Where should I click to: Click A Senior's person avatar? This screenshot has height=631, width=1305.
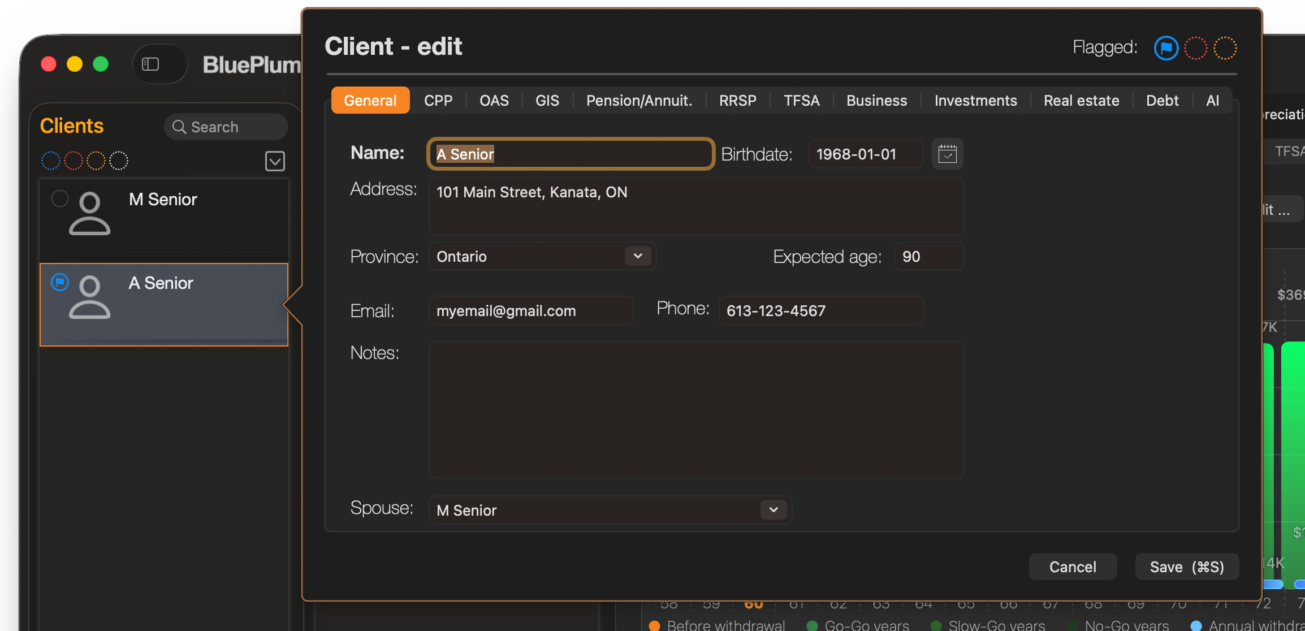89,297
